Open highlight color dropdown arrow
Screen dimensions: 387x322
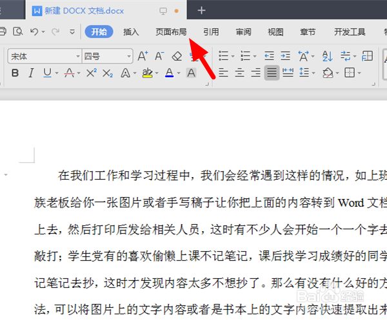(157, 73)
